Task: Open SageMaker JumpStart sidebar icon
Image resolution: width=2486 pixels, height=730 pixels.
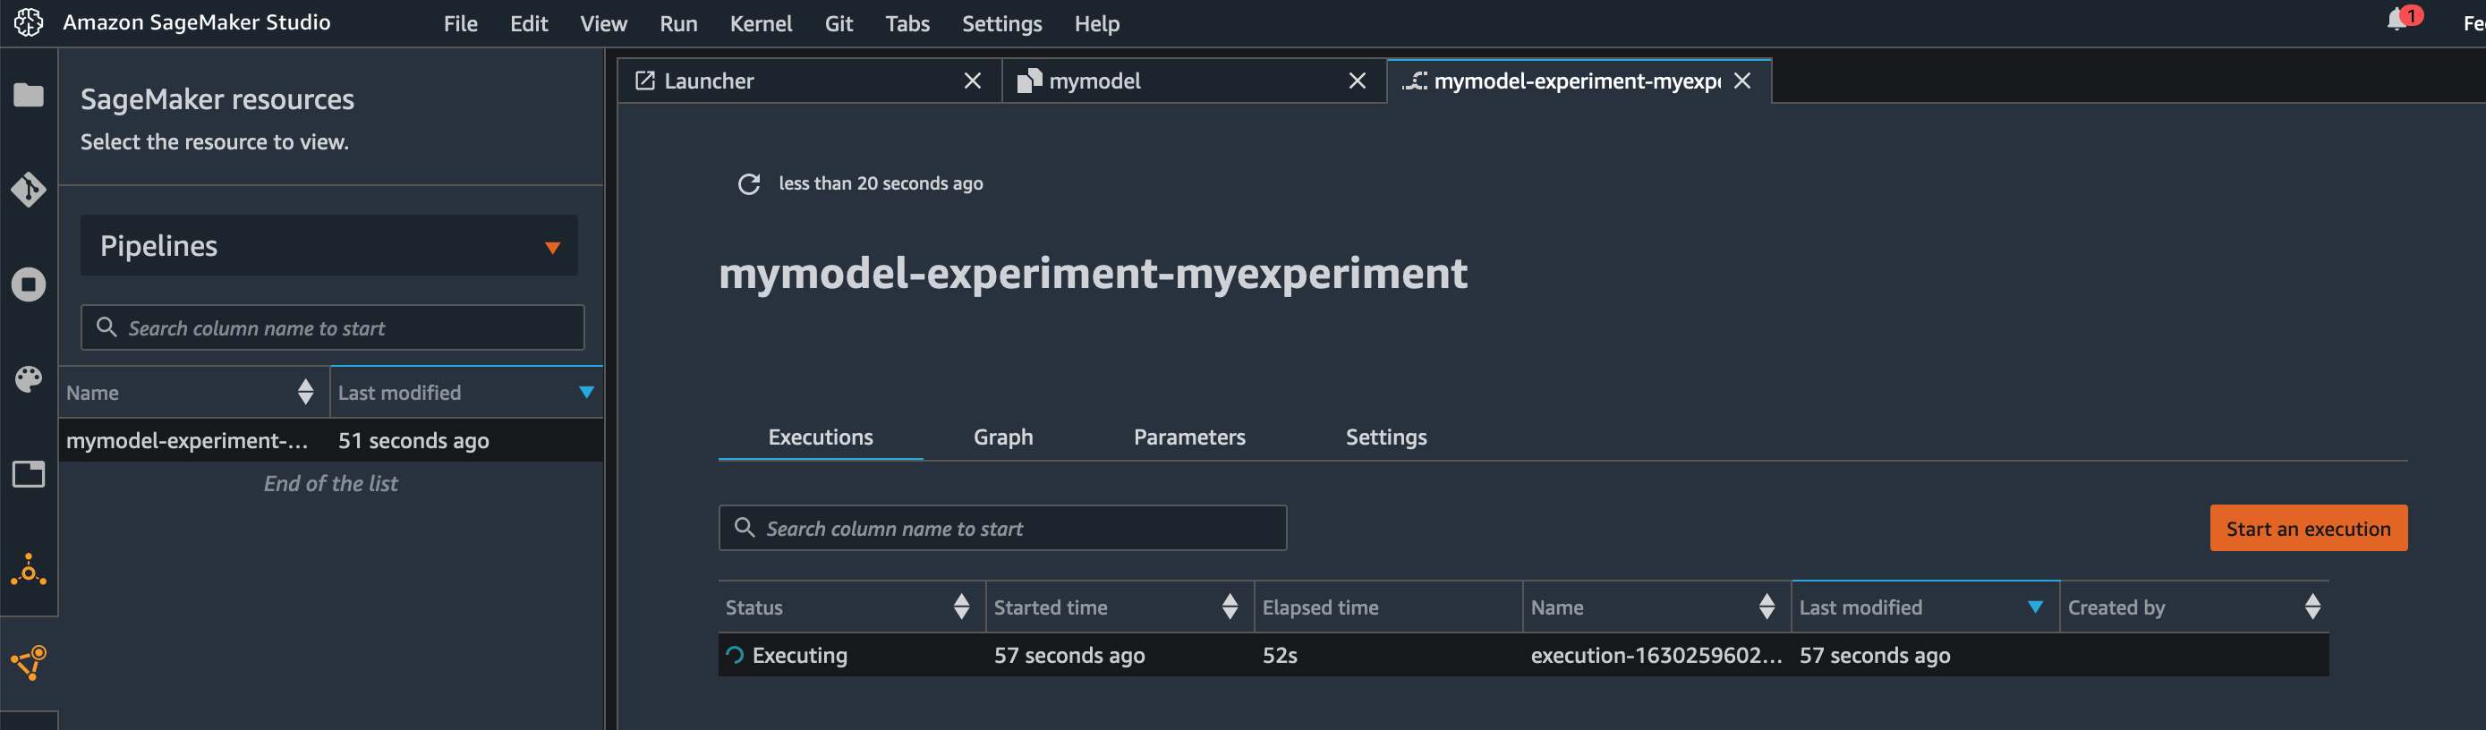Action: point(28,569)
